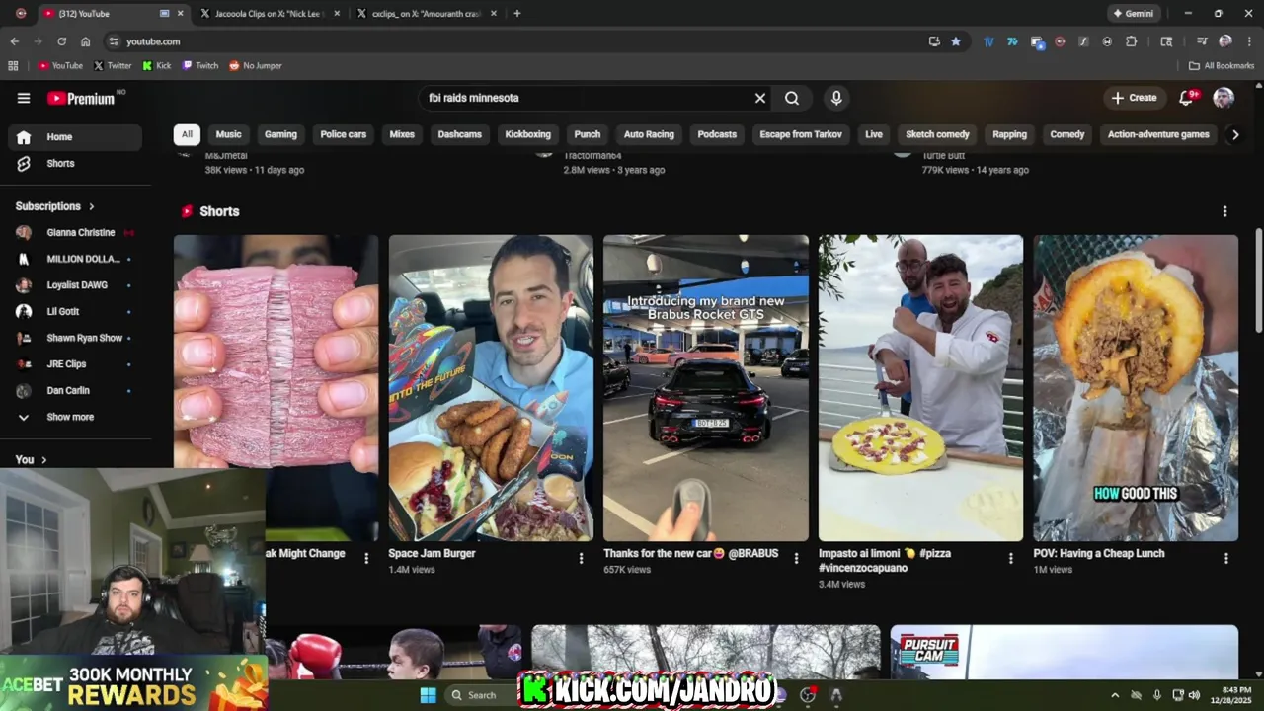The height and width of the screenshot is (711, 1264).
Task: Play the Space Jam Burger short
Action: (491, 388)
